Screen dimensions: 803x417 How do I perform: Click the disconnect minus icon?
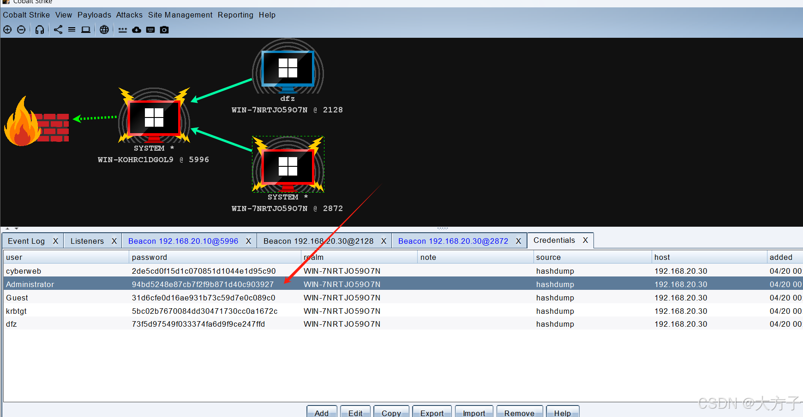(x=21, y=29)
